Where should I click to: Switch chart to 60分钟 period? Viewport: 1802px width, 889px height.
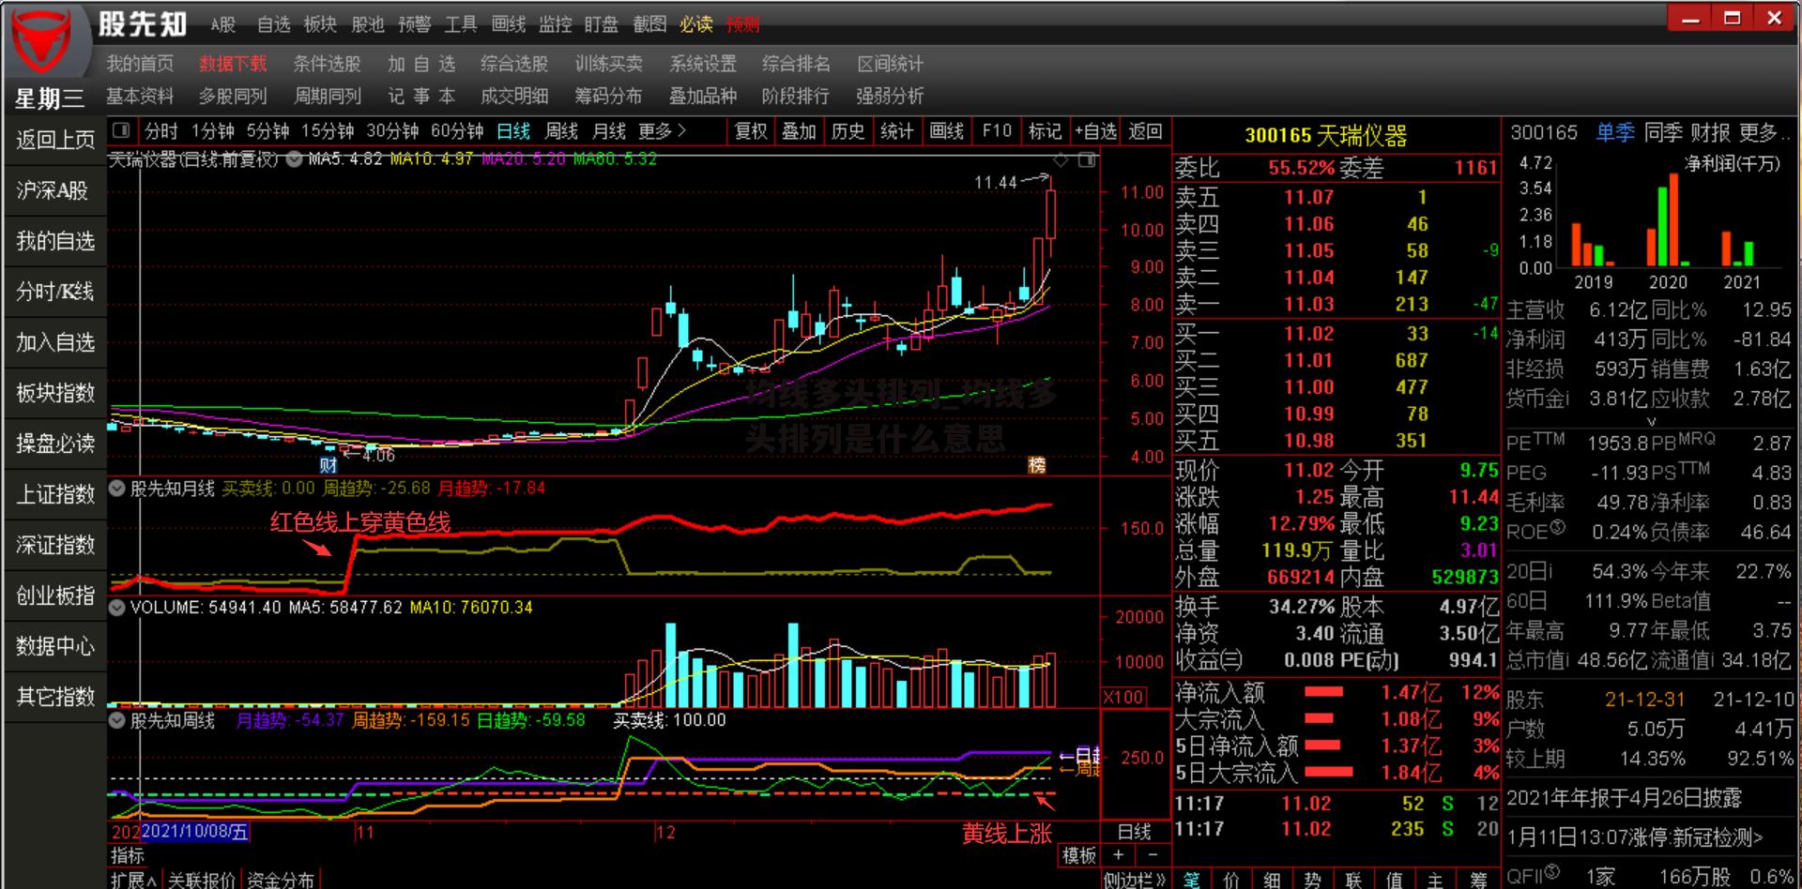(457, 131)
